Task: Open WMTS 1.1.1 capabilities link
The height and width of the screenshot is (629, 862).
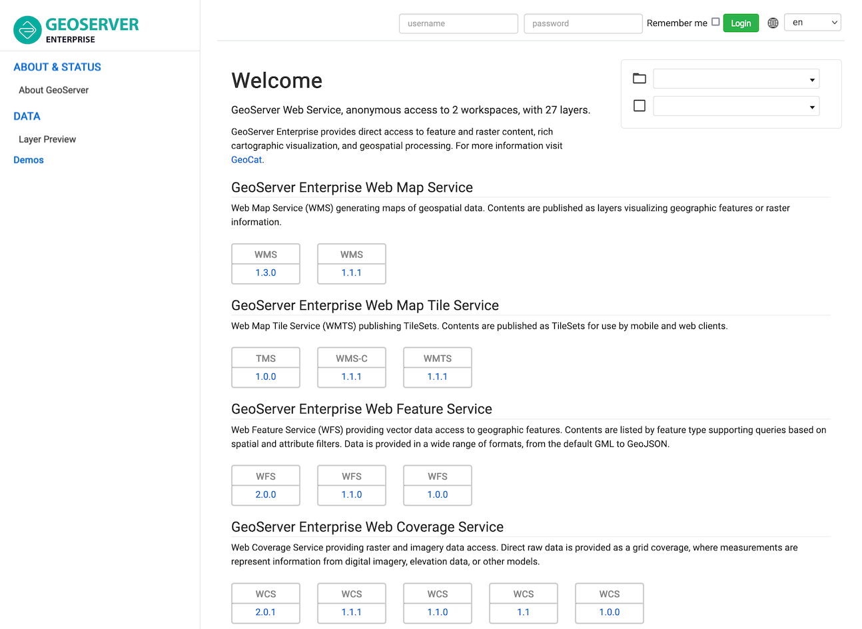Action: 438,376
